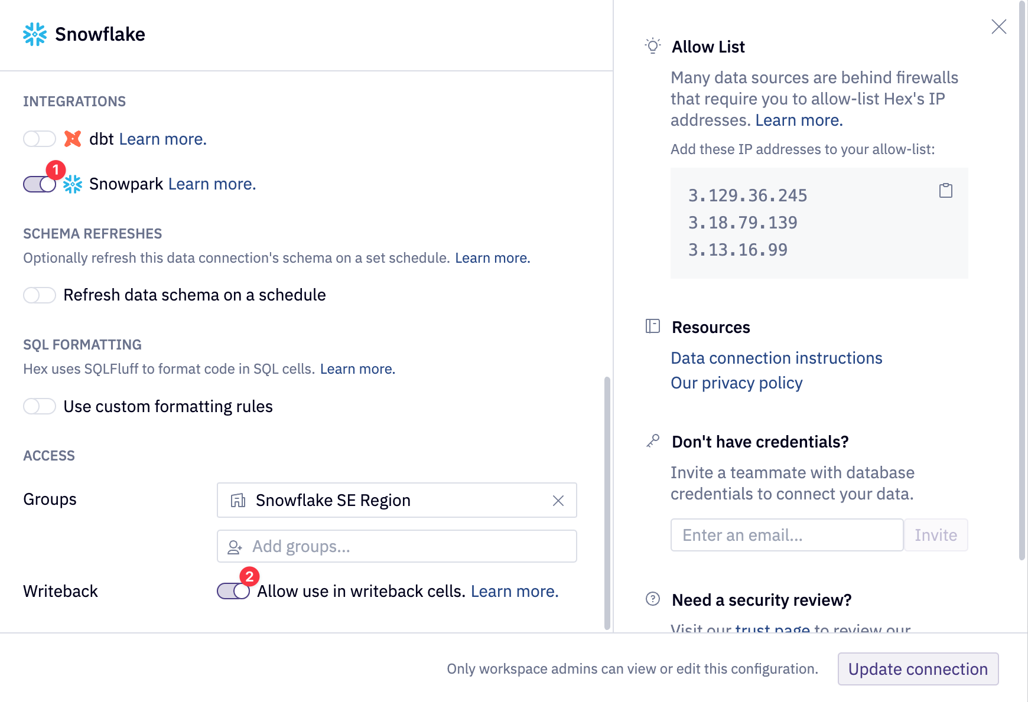The height and width of the screenshot is (702, 1028).
Task: Click the building icon in Snowflake SE Region chip
Action: coord(239,500)
